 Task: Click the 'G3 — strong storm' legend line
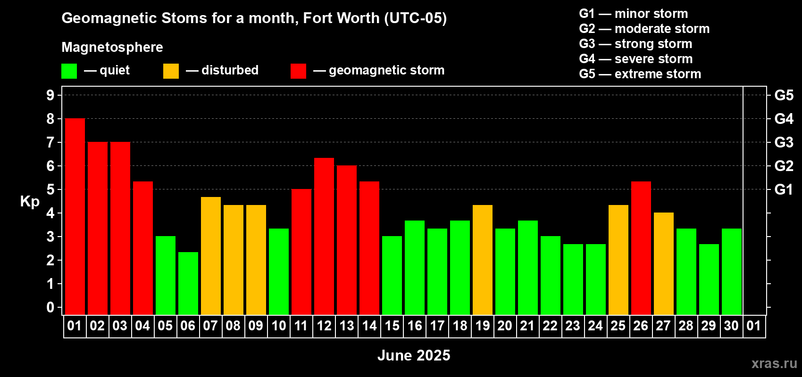click(636, 44)
